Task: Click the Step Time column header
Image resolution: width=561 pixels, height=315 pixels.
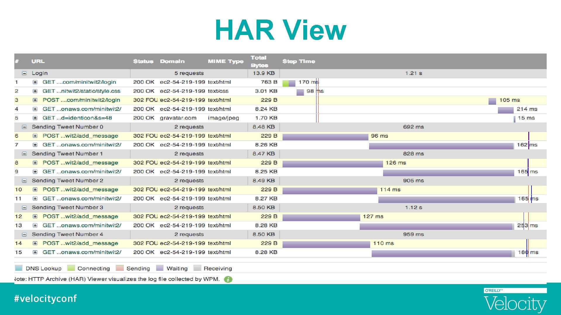Action: pos(299,61)
